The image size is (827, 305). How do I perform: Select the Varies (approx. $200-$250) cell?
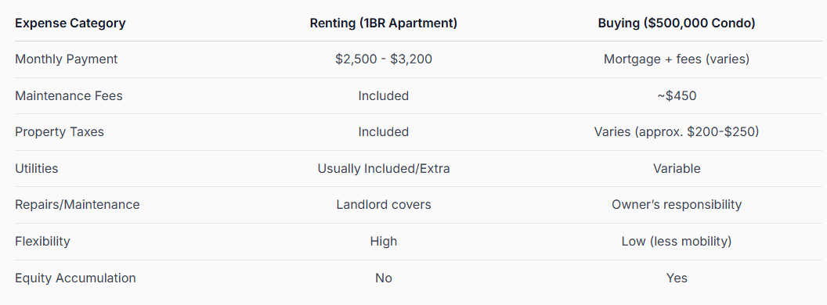click(676, 131)
